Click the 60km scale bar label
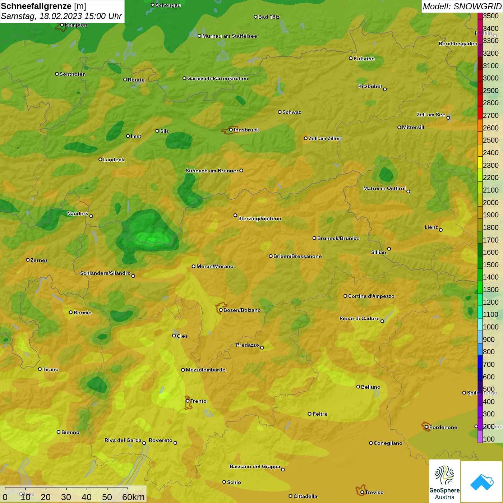 pyautogui.click(x=133, y=497)
